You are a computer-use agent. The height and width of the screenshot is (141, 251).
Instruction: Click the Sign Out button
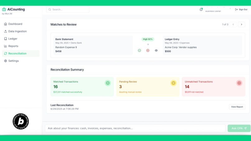pyautogui.click(x=241, y=10)
